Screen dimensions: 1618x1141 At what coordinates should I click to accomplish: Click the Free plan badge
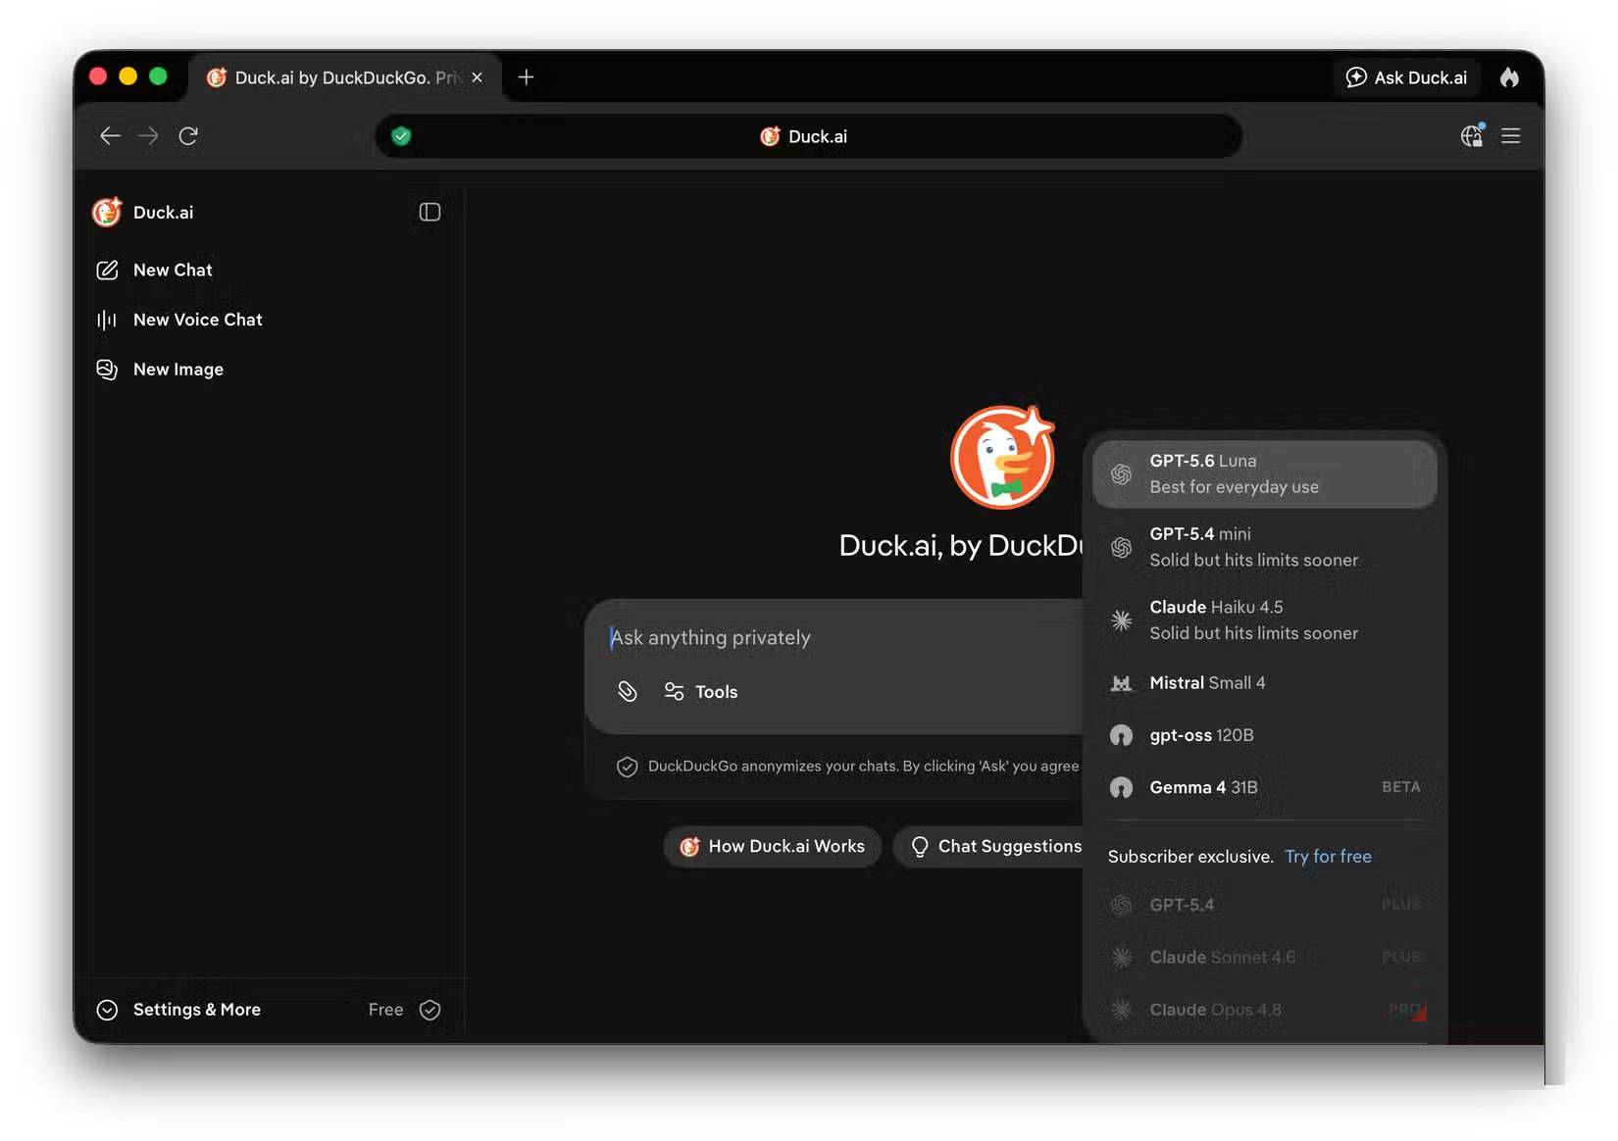404,1010
